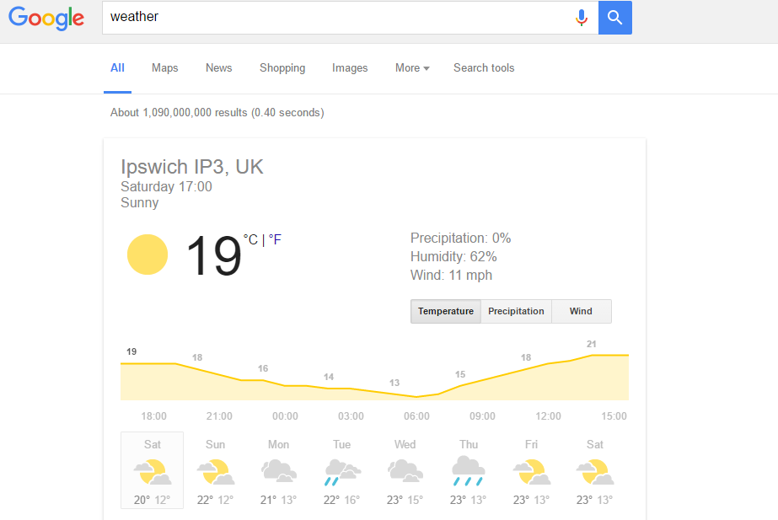Toggle the graph to Wind view

tap(581, 311)
